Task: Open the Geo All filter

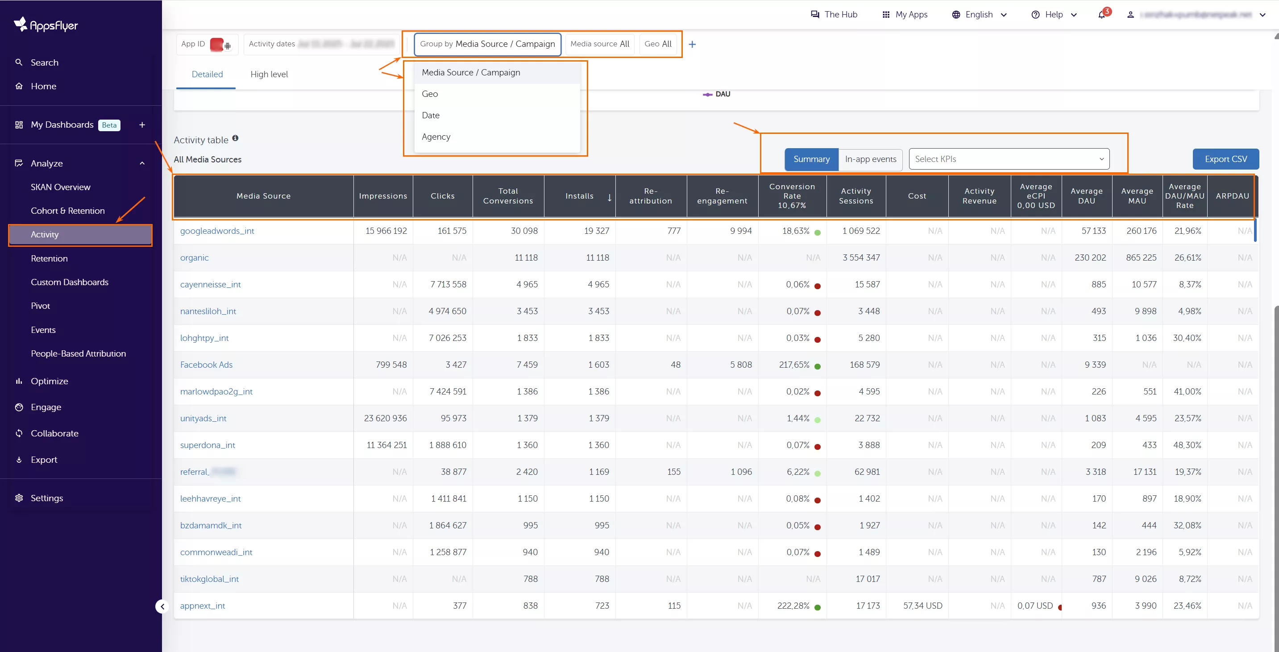Action: tap(658, 44)
